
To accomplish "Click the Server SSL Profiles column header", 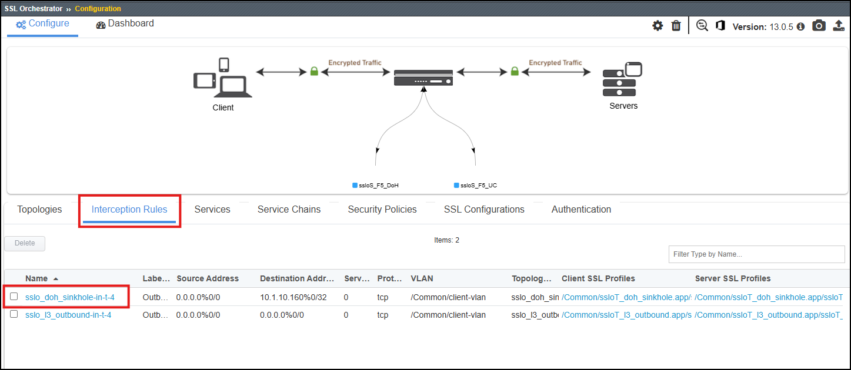I will point(733,278).
